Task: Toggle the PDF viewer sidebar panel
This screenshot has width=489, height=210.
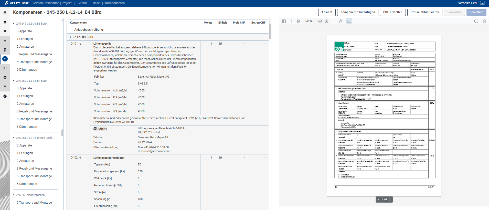Action: point(284,22)
